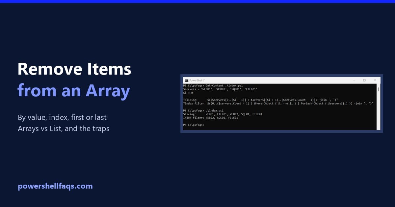Click the '$i = 0' line
Viewport: 395px width, 207px height.
(x=188, y=92)
